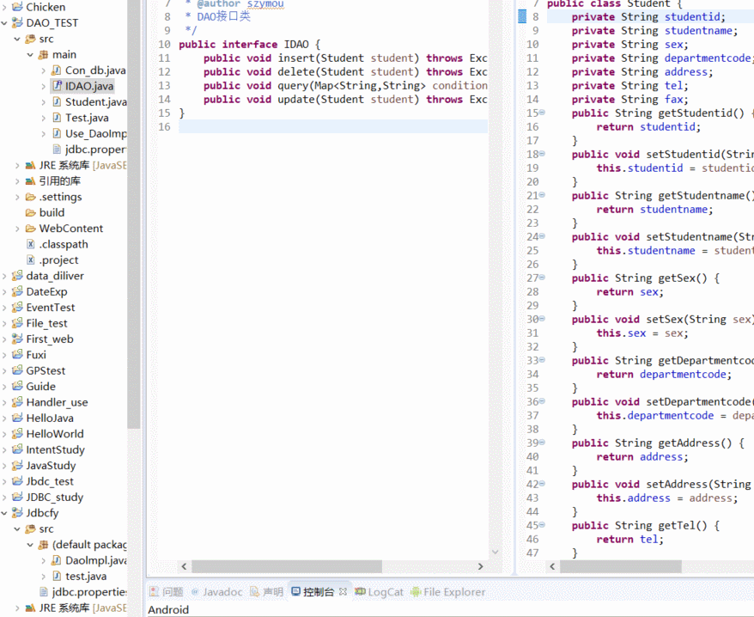Click the GPStest project icon
The width and height of the screenshot is (754, 617).
(x=17, y=370)
